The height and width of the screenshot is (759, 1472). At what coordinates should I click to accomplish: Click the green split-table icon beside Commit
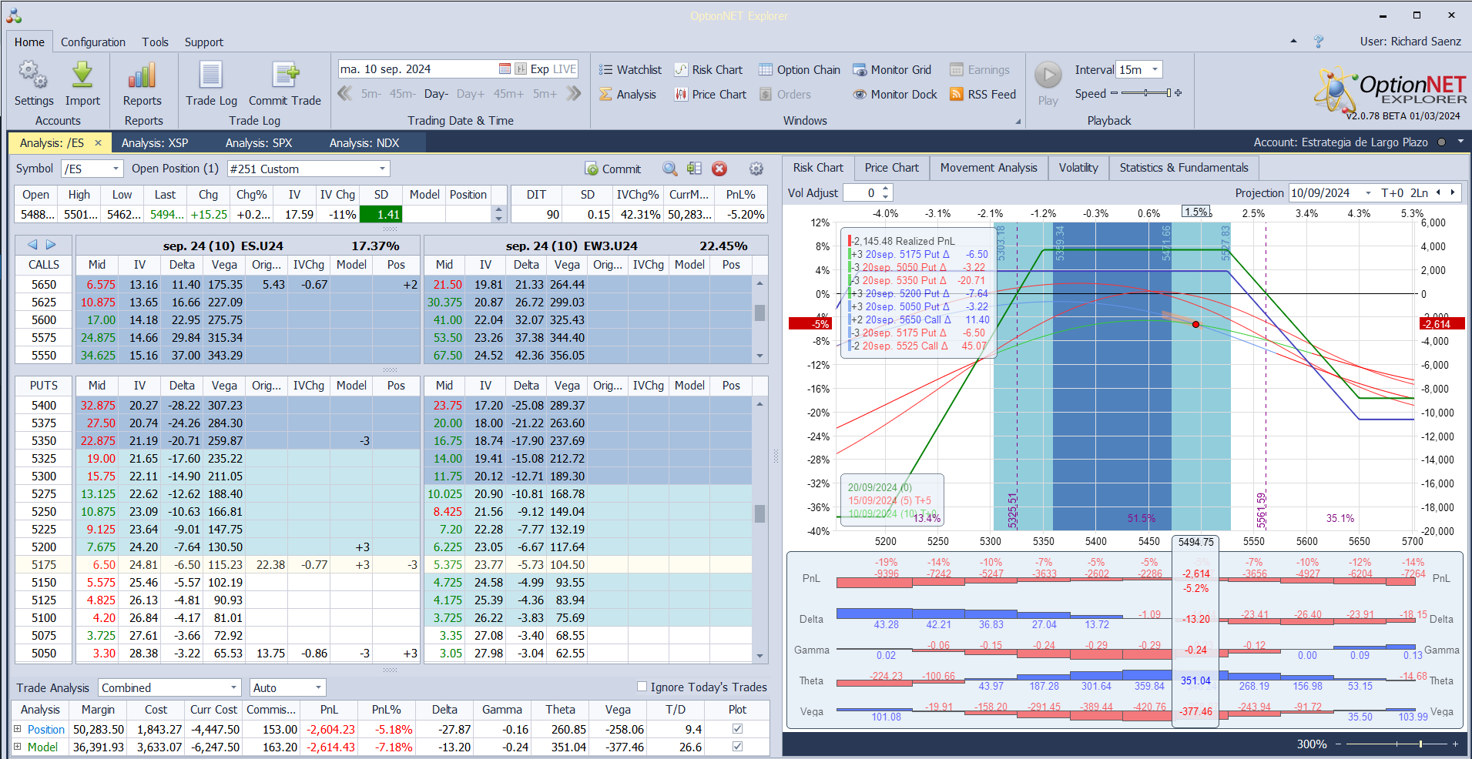tap(694, 169)
